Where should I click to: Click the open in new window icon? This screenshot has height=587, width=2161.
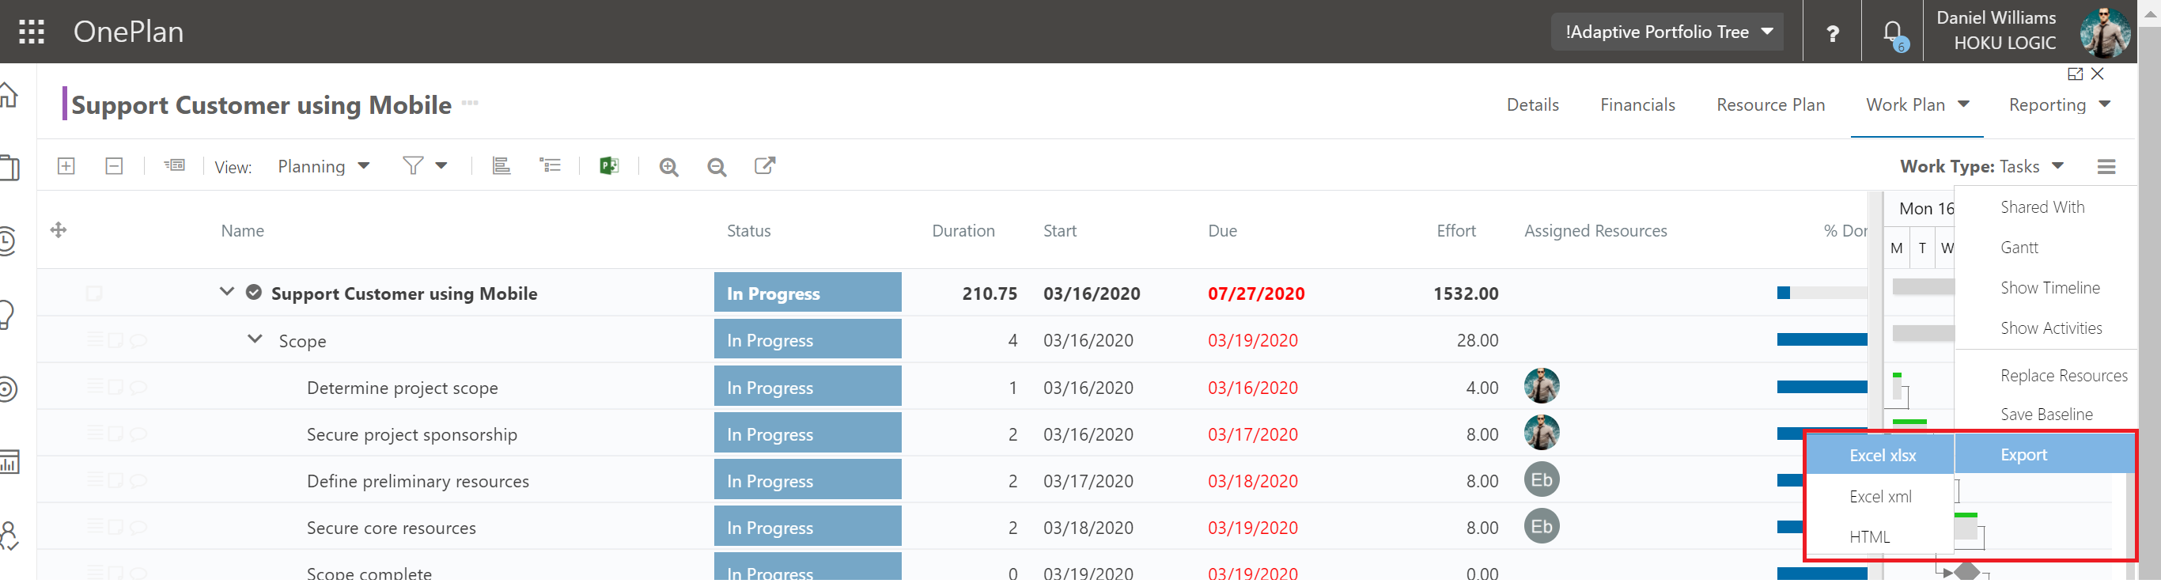tap(764, 165)
